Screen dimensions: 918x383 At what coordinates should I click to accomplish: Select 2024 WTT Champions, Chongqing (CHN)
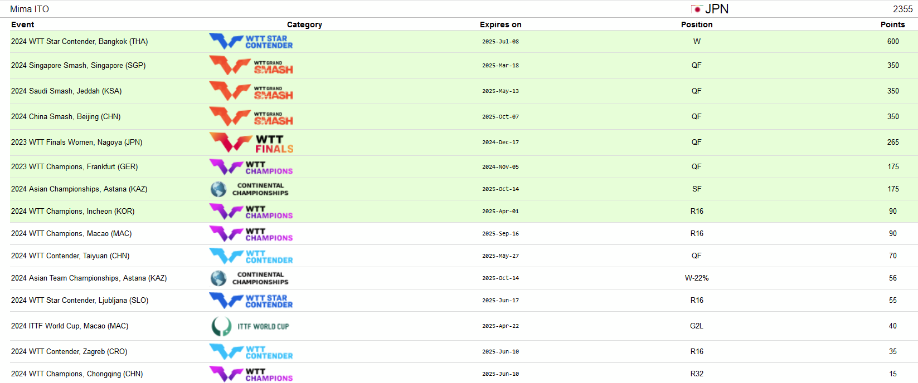point(77,374)
